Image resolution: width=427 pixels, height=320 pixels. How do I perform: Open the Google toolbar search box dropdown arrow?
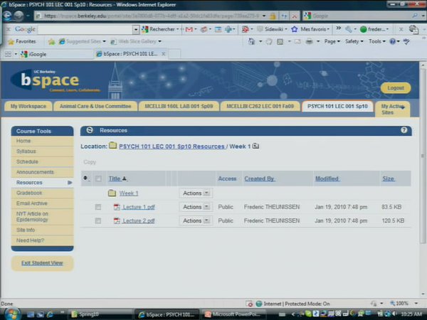point(136,29)
